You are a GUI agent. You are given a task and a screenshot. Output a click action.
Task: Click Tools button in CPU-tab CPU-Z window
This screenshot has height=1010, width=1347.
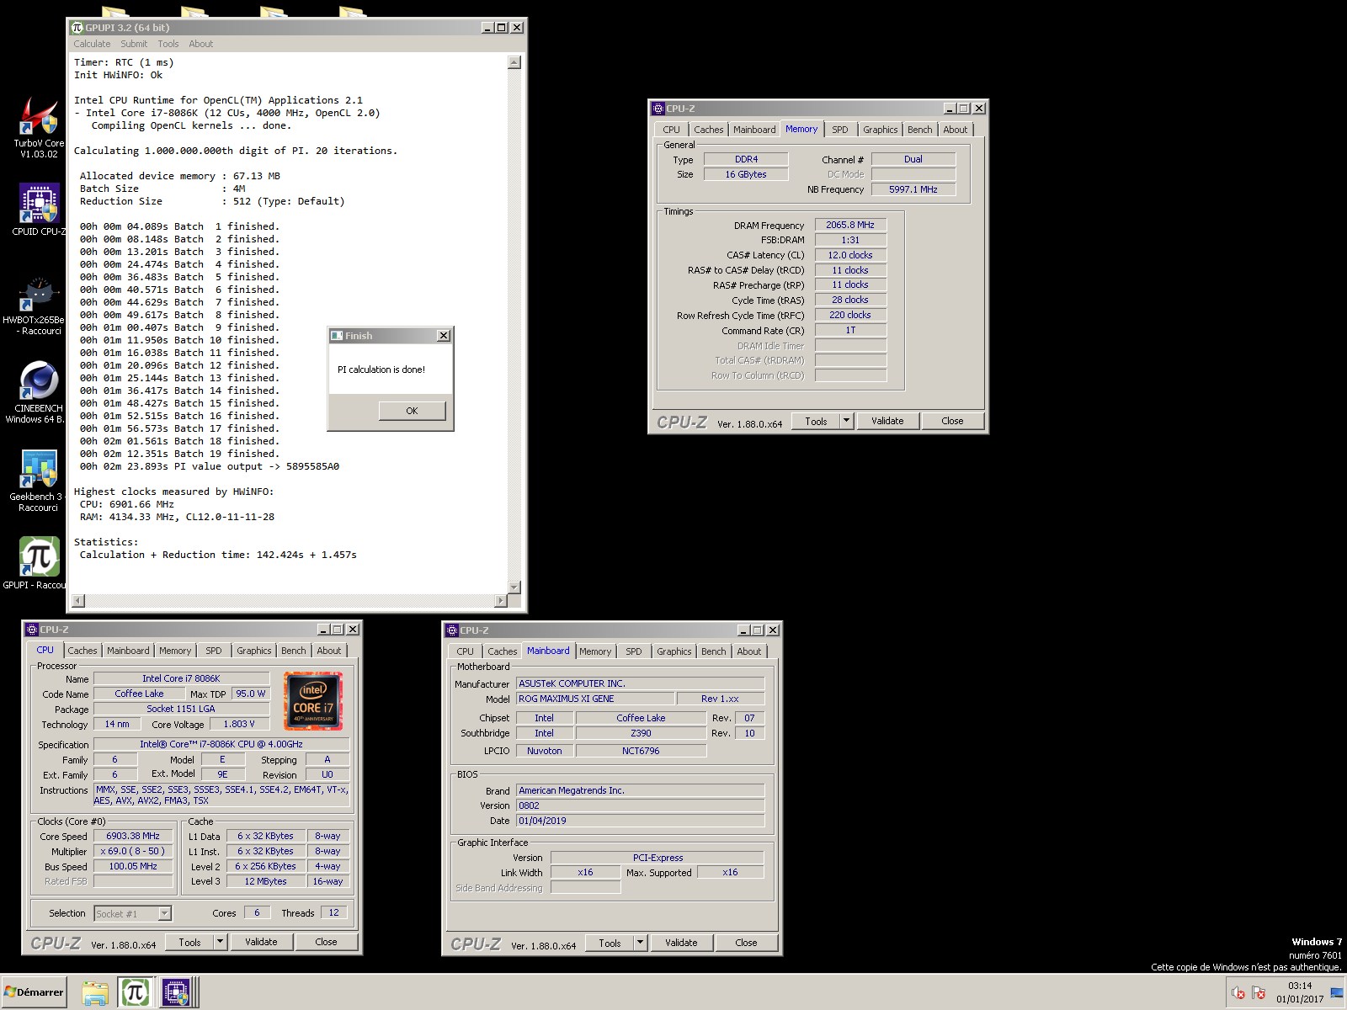click(x=189, y=943)
